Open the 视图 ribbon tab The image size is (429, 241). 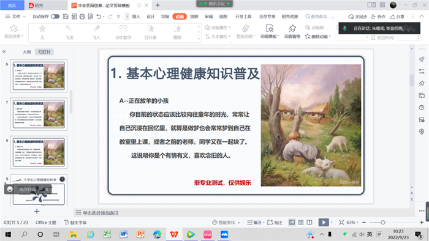[x=223, y=17]
